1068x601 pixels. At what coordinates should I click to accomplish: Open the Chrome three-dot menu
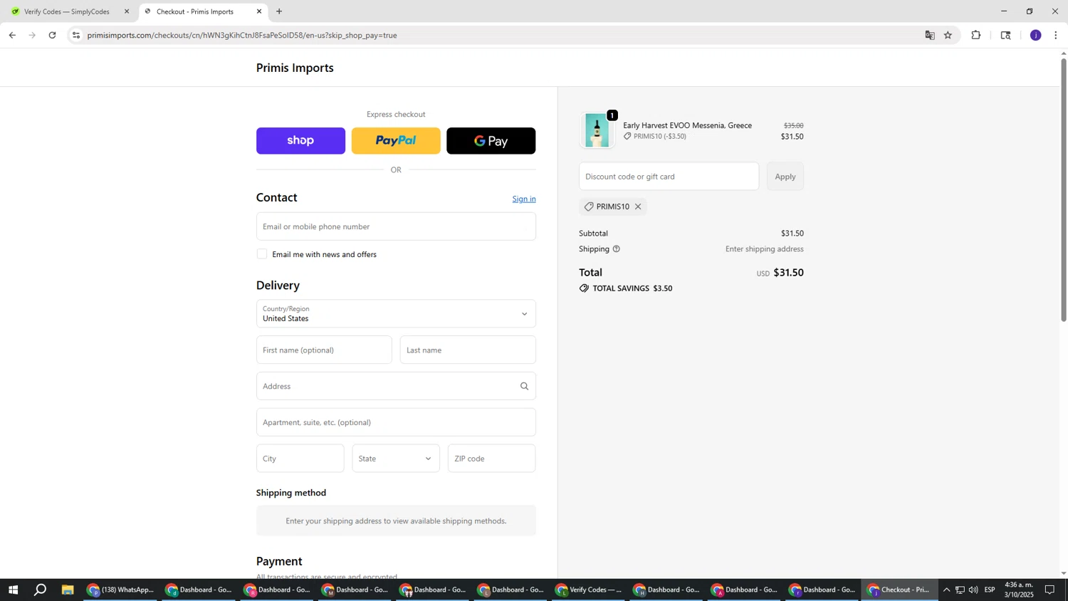pos(1055,35)
